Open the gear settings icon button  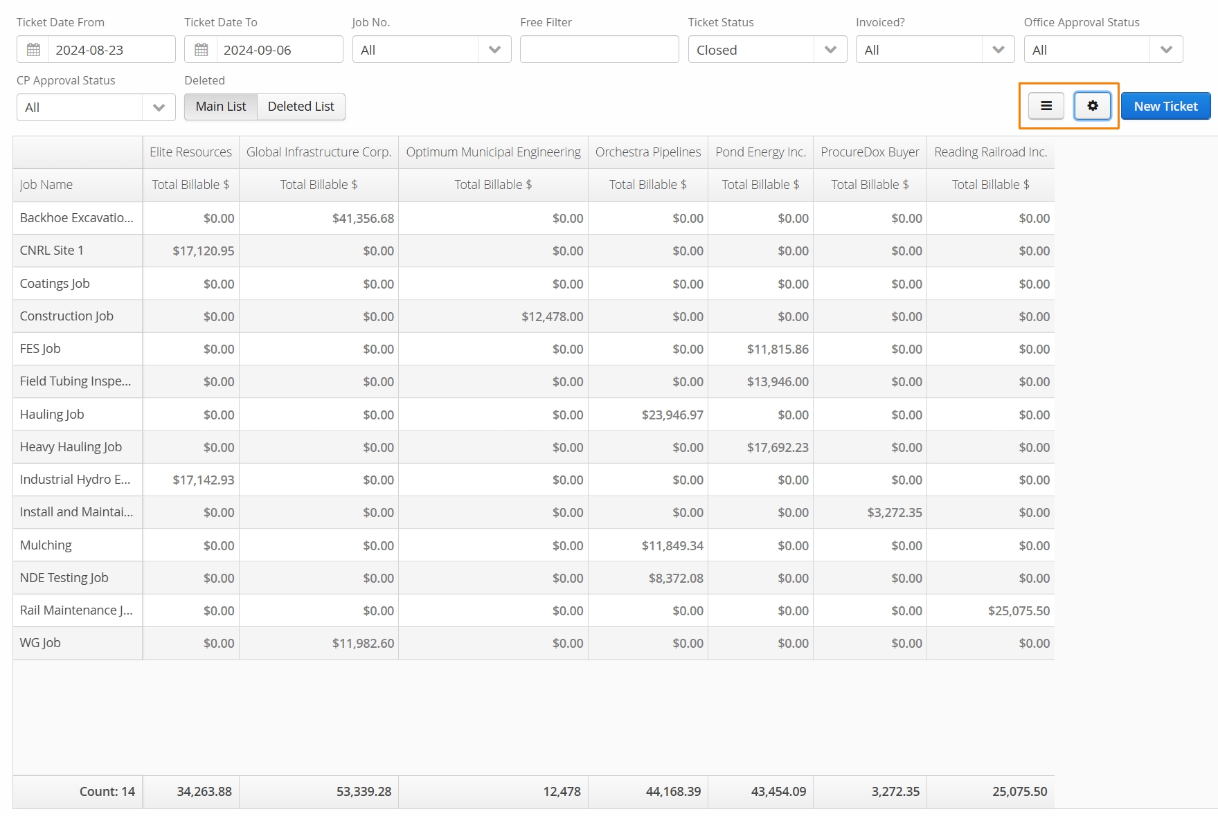point(1092,106)
